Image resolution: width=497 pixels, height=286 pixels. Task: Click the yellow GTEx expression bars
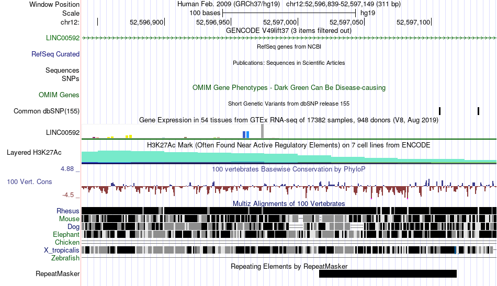click(129, 136)
